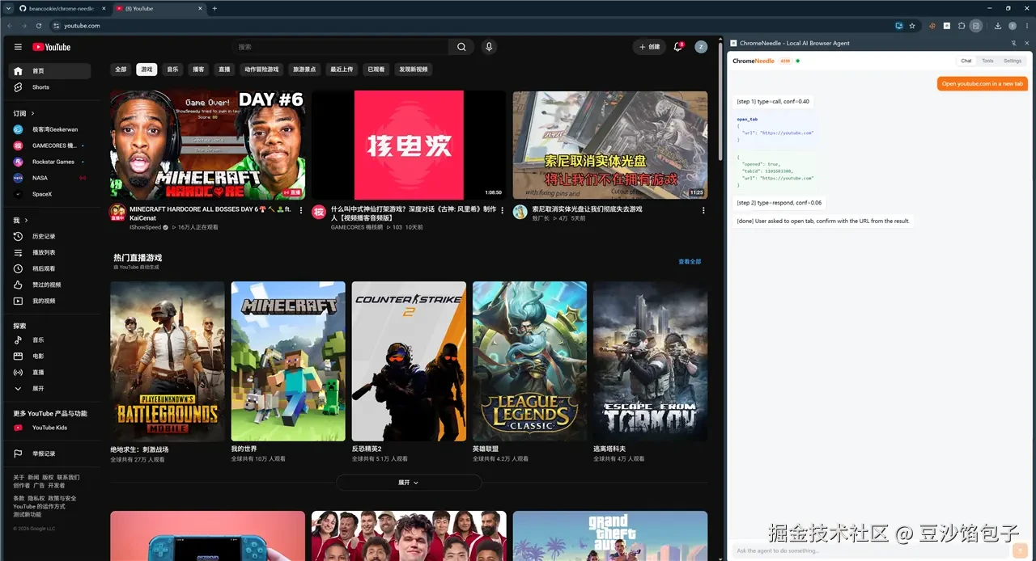The width and height of the screenshot is (1036, 561).
Task: Open subscription Rockstar Games
Action: [50, 162]
